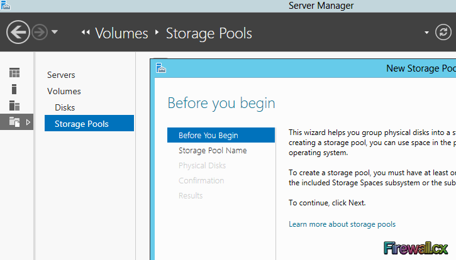Click the double-chevron before Volumes breadcrumb
Image resolution: width=456 pixels, height=260 pixels.
[x=86, y=32]
